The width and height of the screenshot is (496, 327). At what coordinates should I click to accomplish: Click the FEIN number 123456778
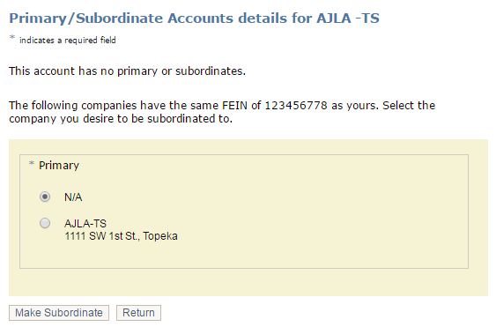tap(296, 106)
